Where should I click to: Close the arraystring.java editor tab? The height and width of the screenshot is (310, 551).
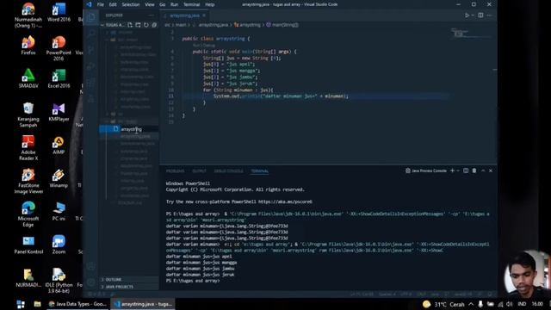pyautogui.click(x=204, y=15)
